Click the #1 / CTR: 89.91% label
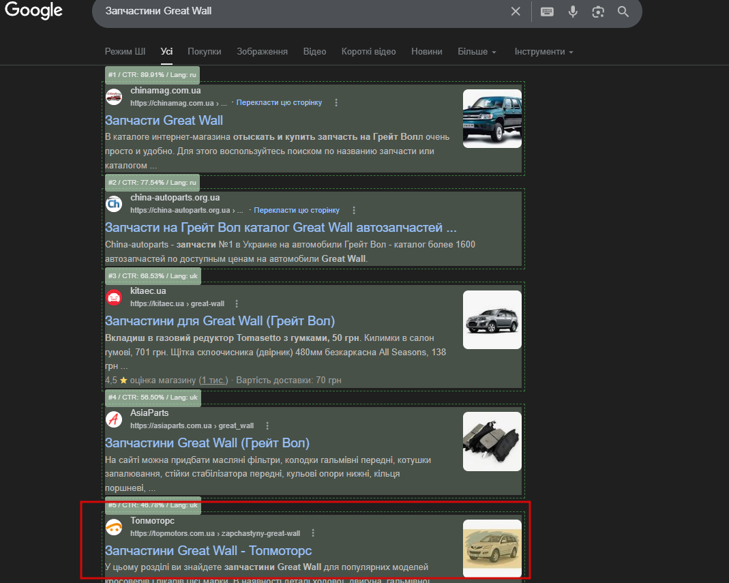The image size is (729, 583). (153, 74)
